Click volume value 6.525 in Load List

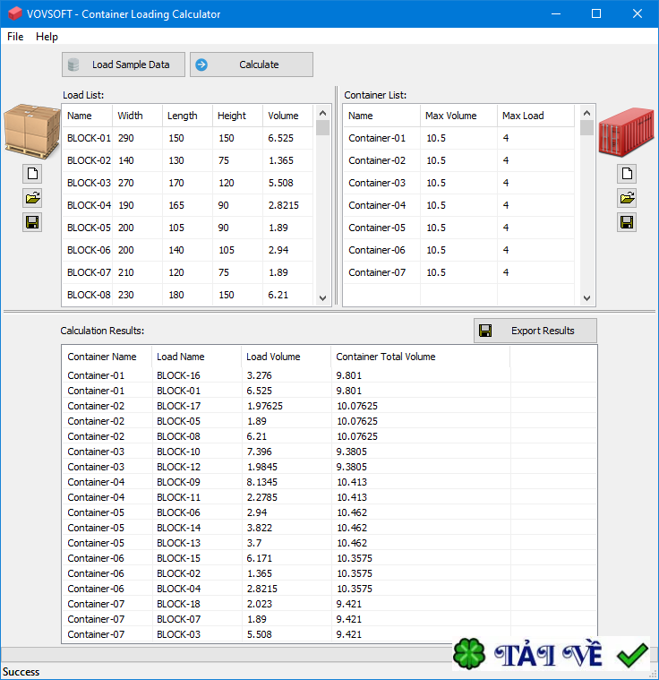[280, 138]
